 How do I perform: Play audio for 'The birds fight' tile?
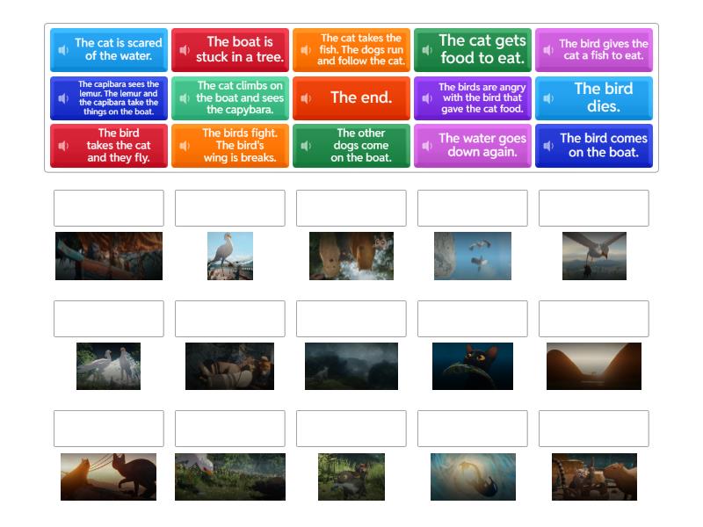point(185,146)
